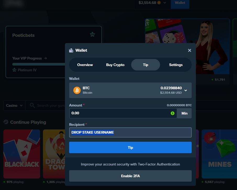Open the Dragon Tower game thumbnail

[x=54, y=154]
